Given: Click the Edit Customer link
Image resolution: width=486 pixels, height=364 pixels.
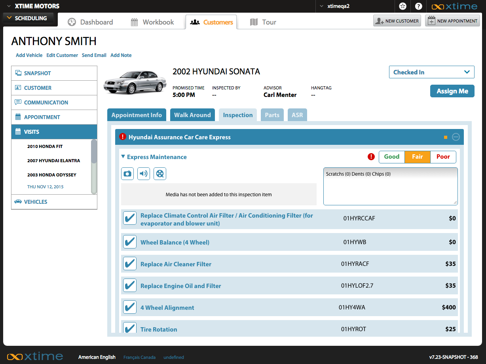Looking at the screenshot, I should pos(62,55).
